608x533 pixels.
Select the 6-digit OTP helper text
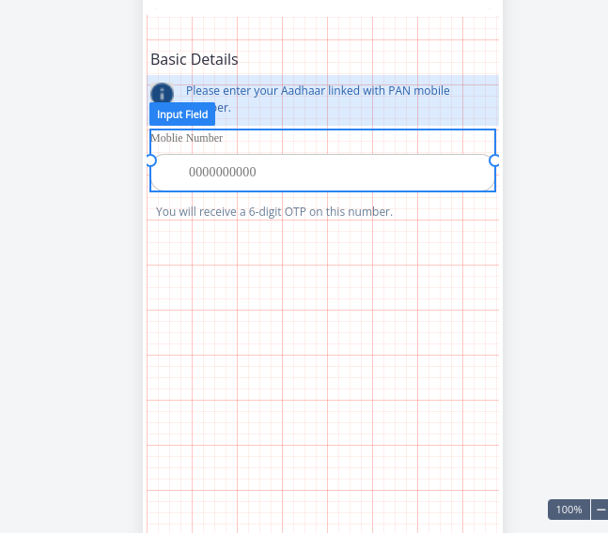[274, 212]
